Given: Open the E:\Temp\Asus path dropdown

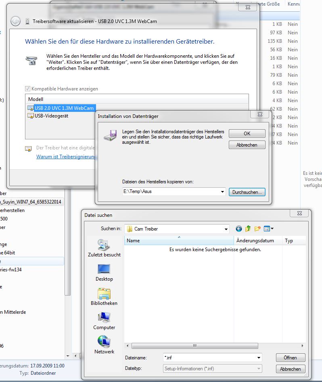Looking at the screenshot, I should [222, 192].
